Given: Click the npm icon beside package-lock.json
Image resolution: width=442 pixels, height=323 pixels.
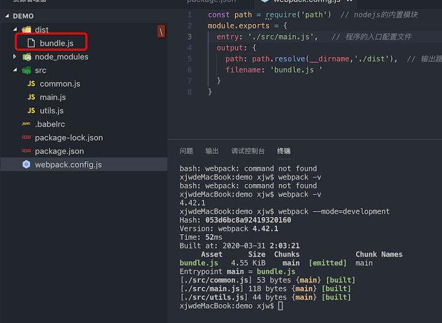Looking at the screenshot, I should tap(26, 137).
